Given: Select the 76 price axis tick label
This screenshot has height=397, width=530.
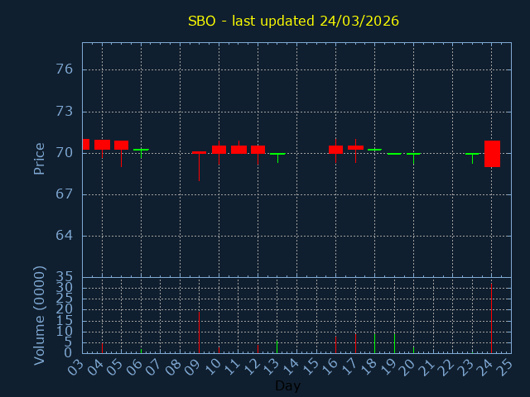Looking at the screenshot, I should tap(64, 69).
